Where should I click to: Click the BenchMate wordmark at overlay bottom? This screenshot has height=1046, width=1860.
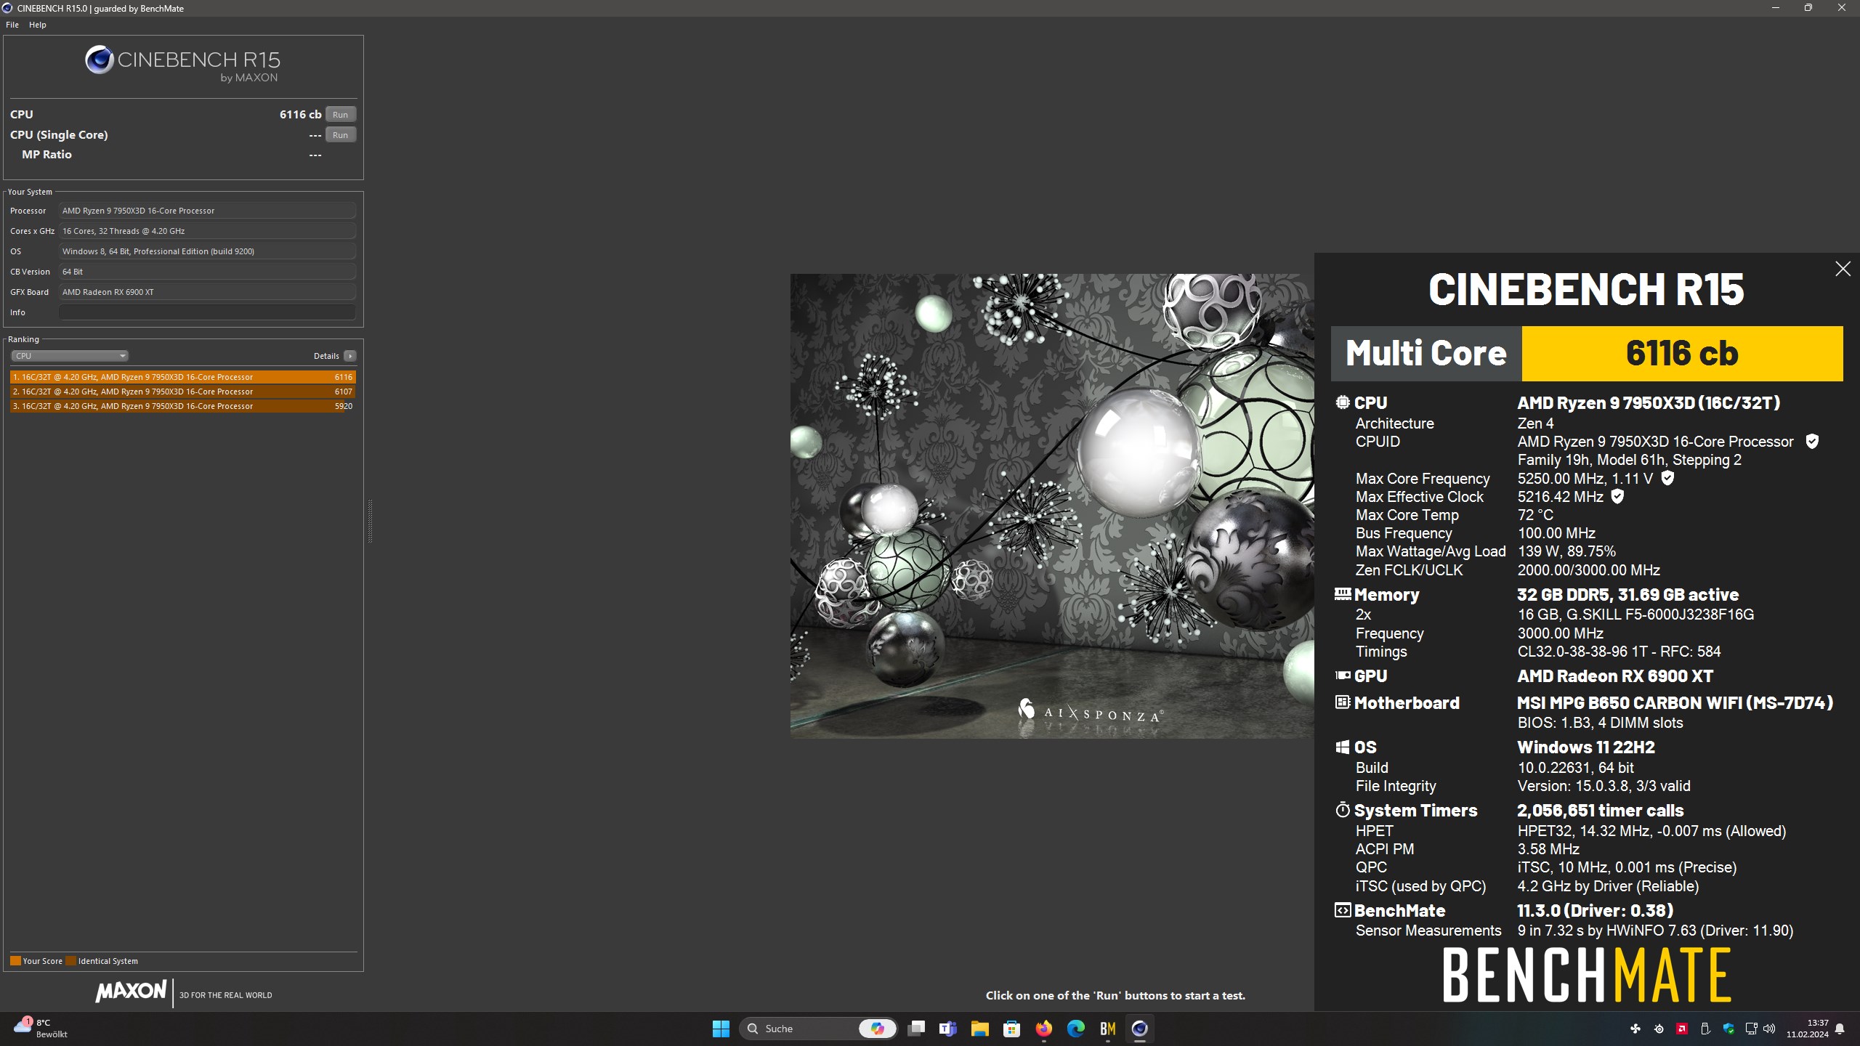tap(1586, 976)
